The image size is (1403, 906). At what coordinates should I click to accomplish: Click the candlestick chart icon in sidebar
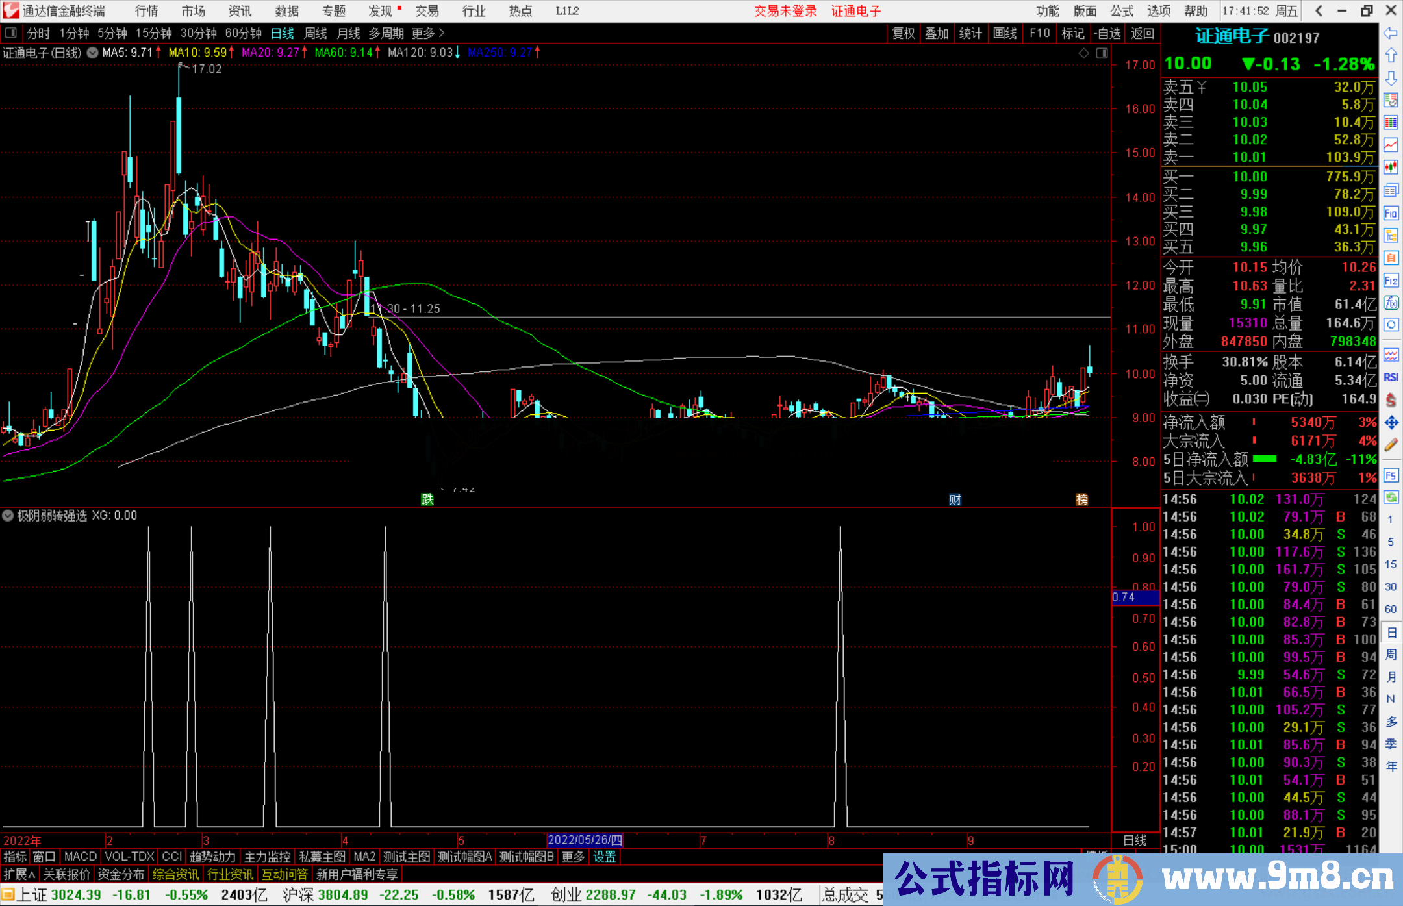1391,168
